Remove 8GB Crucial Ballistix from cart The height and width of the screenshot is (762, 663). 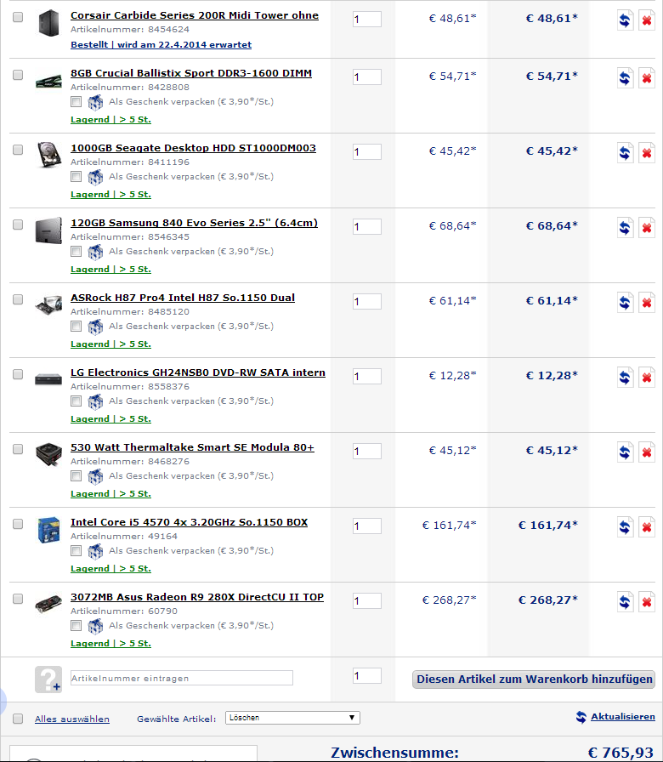point(647,78)
